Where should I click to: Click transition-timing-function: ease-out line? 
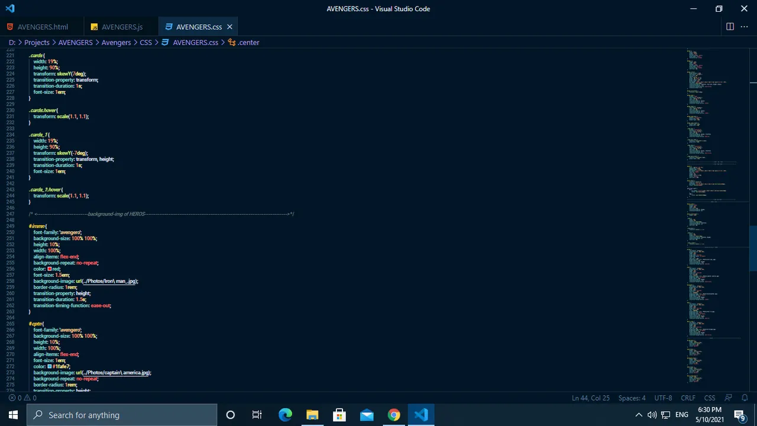(72, 305)
